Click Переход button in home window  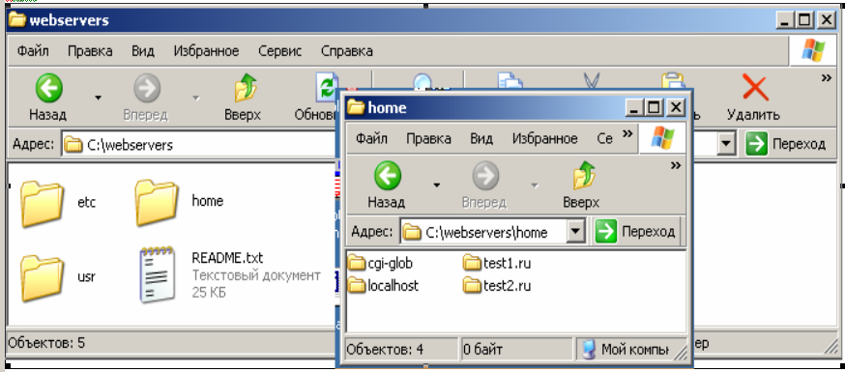tap(636, 232)
